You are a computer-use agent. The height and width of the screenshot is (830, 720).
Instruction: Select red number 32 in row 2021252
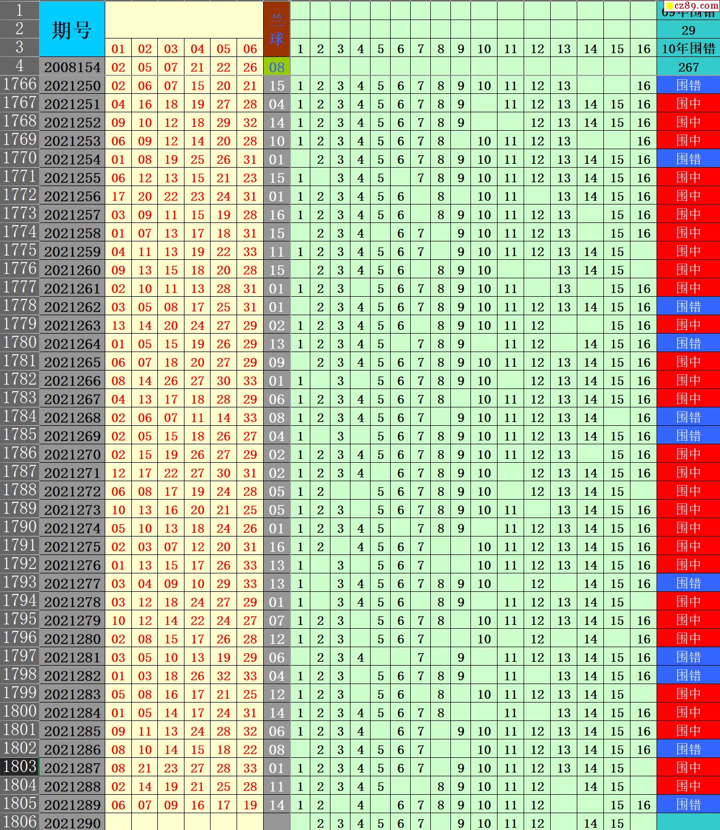(250, 122)
